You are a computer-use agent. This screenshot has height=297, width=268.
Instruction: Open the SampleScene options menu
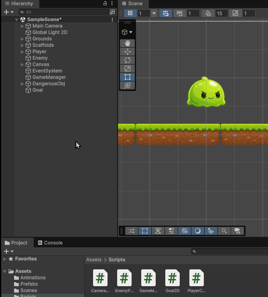pos(112,20)
